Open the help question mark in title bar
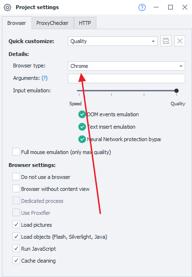Image resolution: width=192 pixels, height=277 pixels. coord(142,8)
